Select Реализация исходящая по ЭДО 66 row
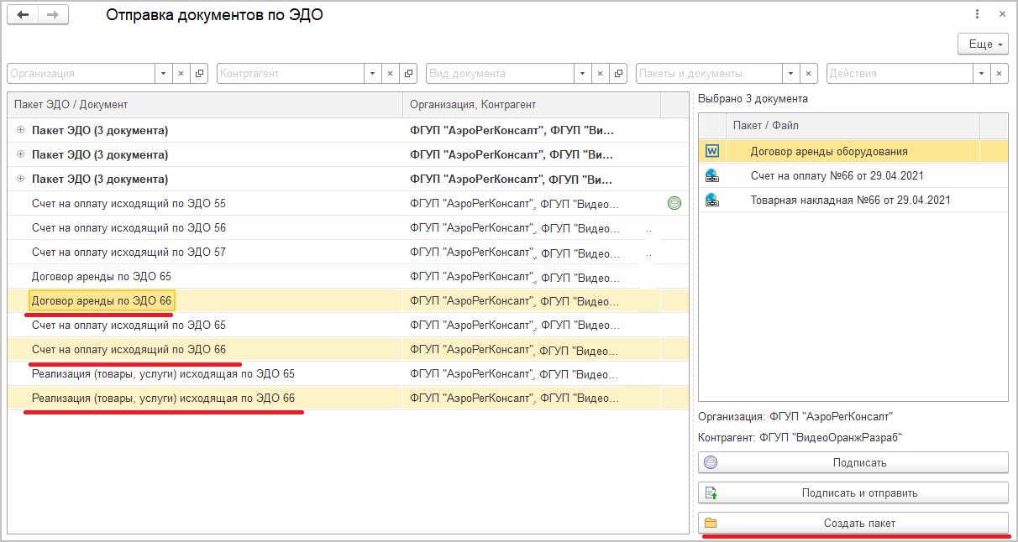Viewport: 1018px width, 542px height. pyautogui.click(x=348, y=398)
